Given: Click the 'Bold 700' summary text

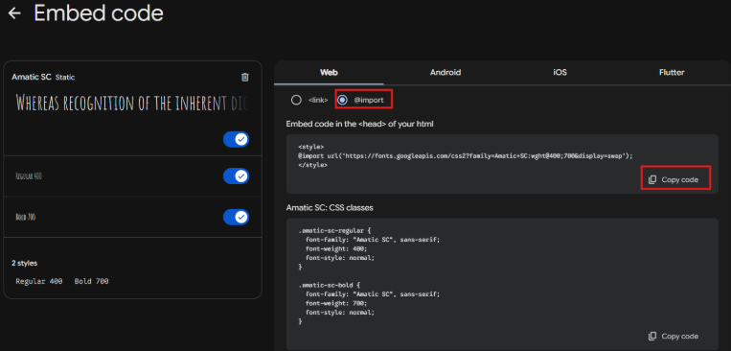Looking at the screenshot, I should (91, 281).
